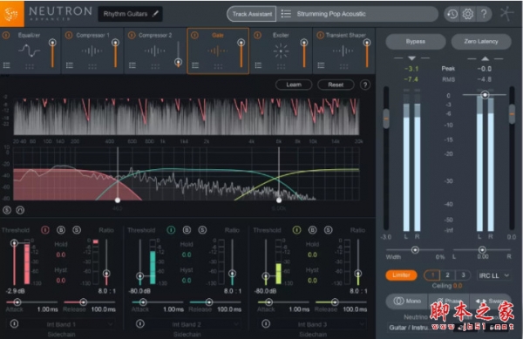
Task: Toggle the Transient Shaper power button
Action: click(320, 35)
